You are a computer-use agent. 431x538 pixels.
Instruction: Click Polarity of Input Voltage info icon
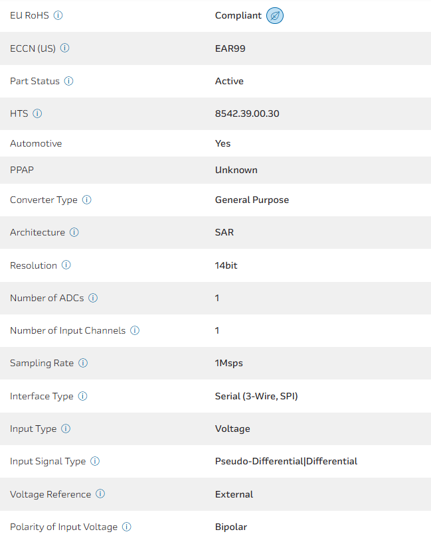[x=127, y=527]
